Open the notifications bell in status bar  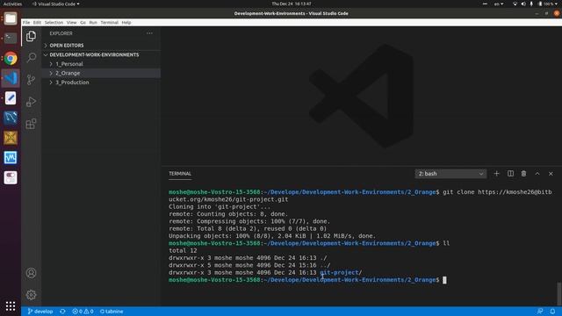click(552, 312)
